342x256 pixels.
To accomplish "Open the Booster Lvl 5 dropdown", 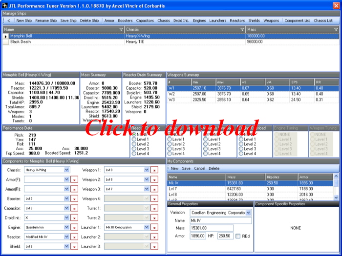I will pyautogui.click(x=66, y=198).
